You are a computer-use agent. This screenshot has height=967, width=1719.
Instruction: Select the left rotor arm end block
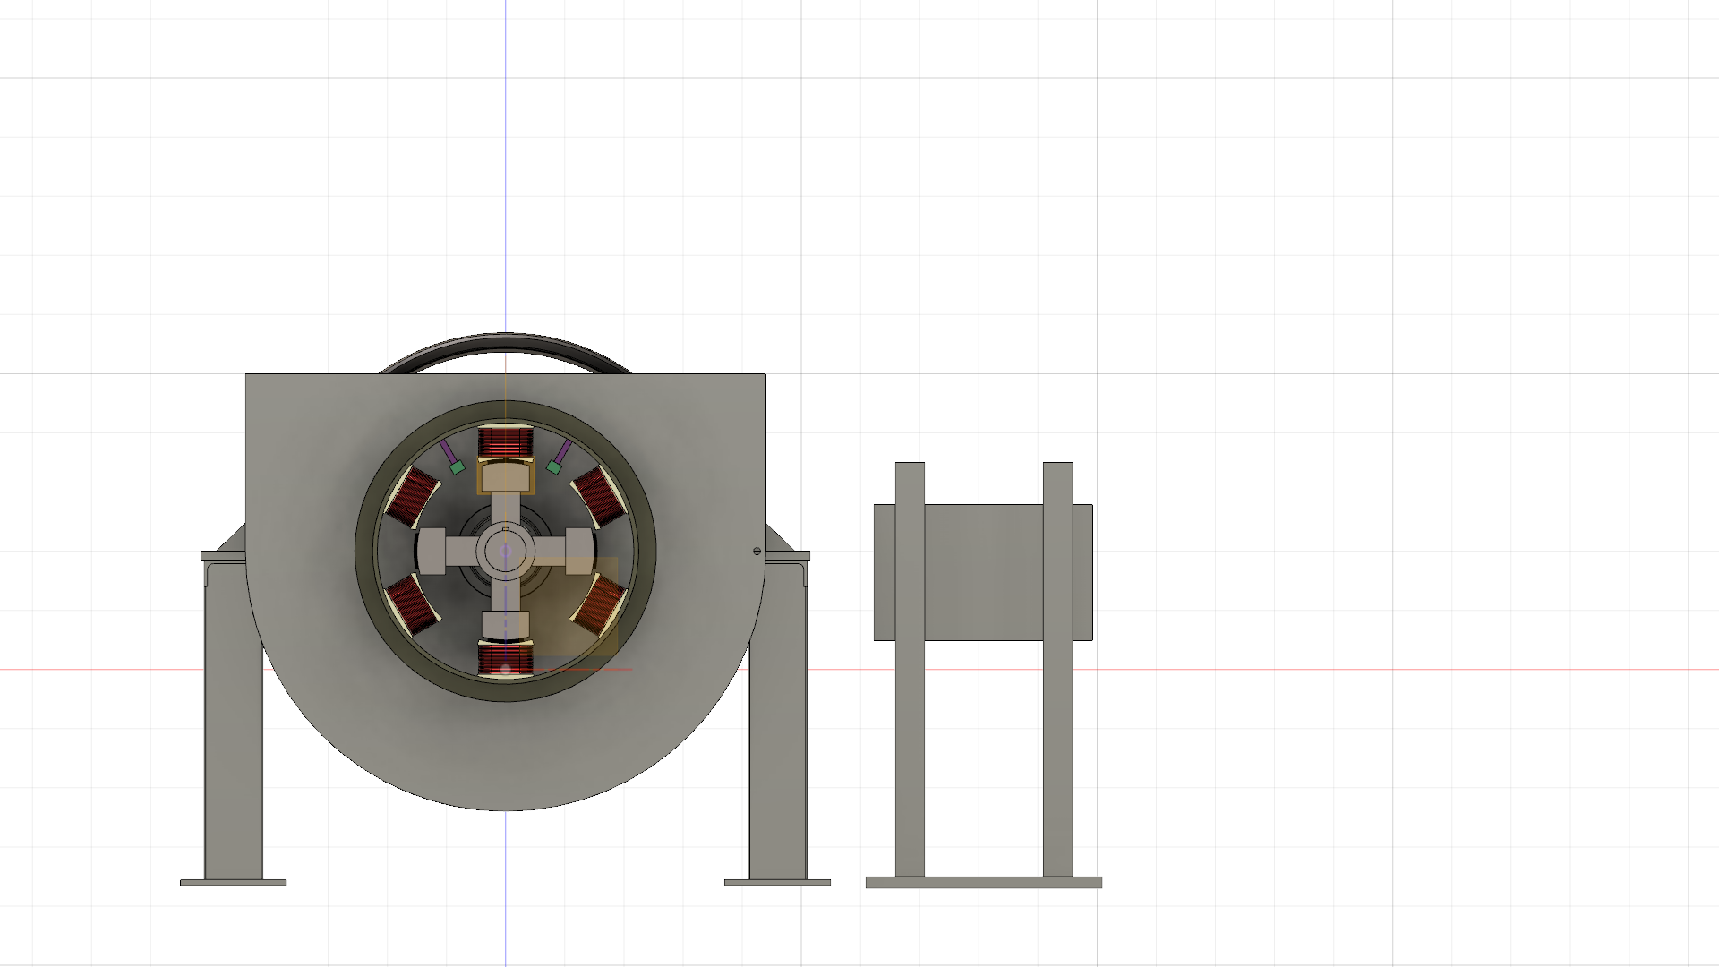[431, 551]
